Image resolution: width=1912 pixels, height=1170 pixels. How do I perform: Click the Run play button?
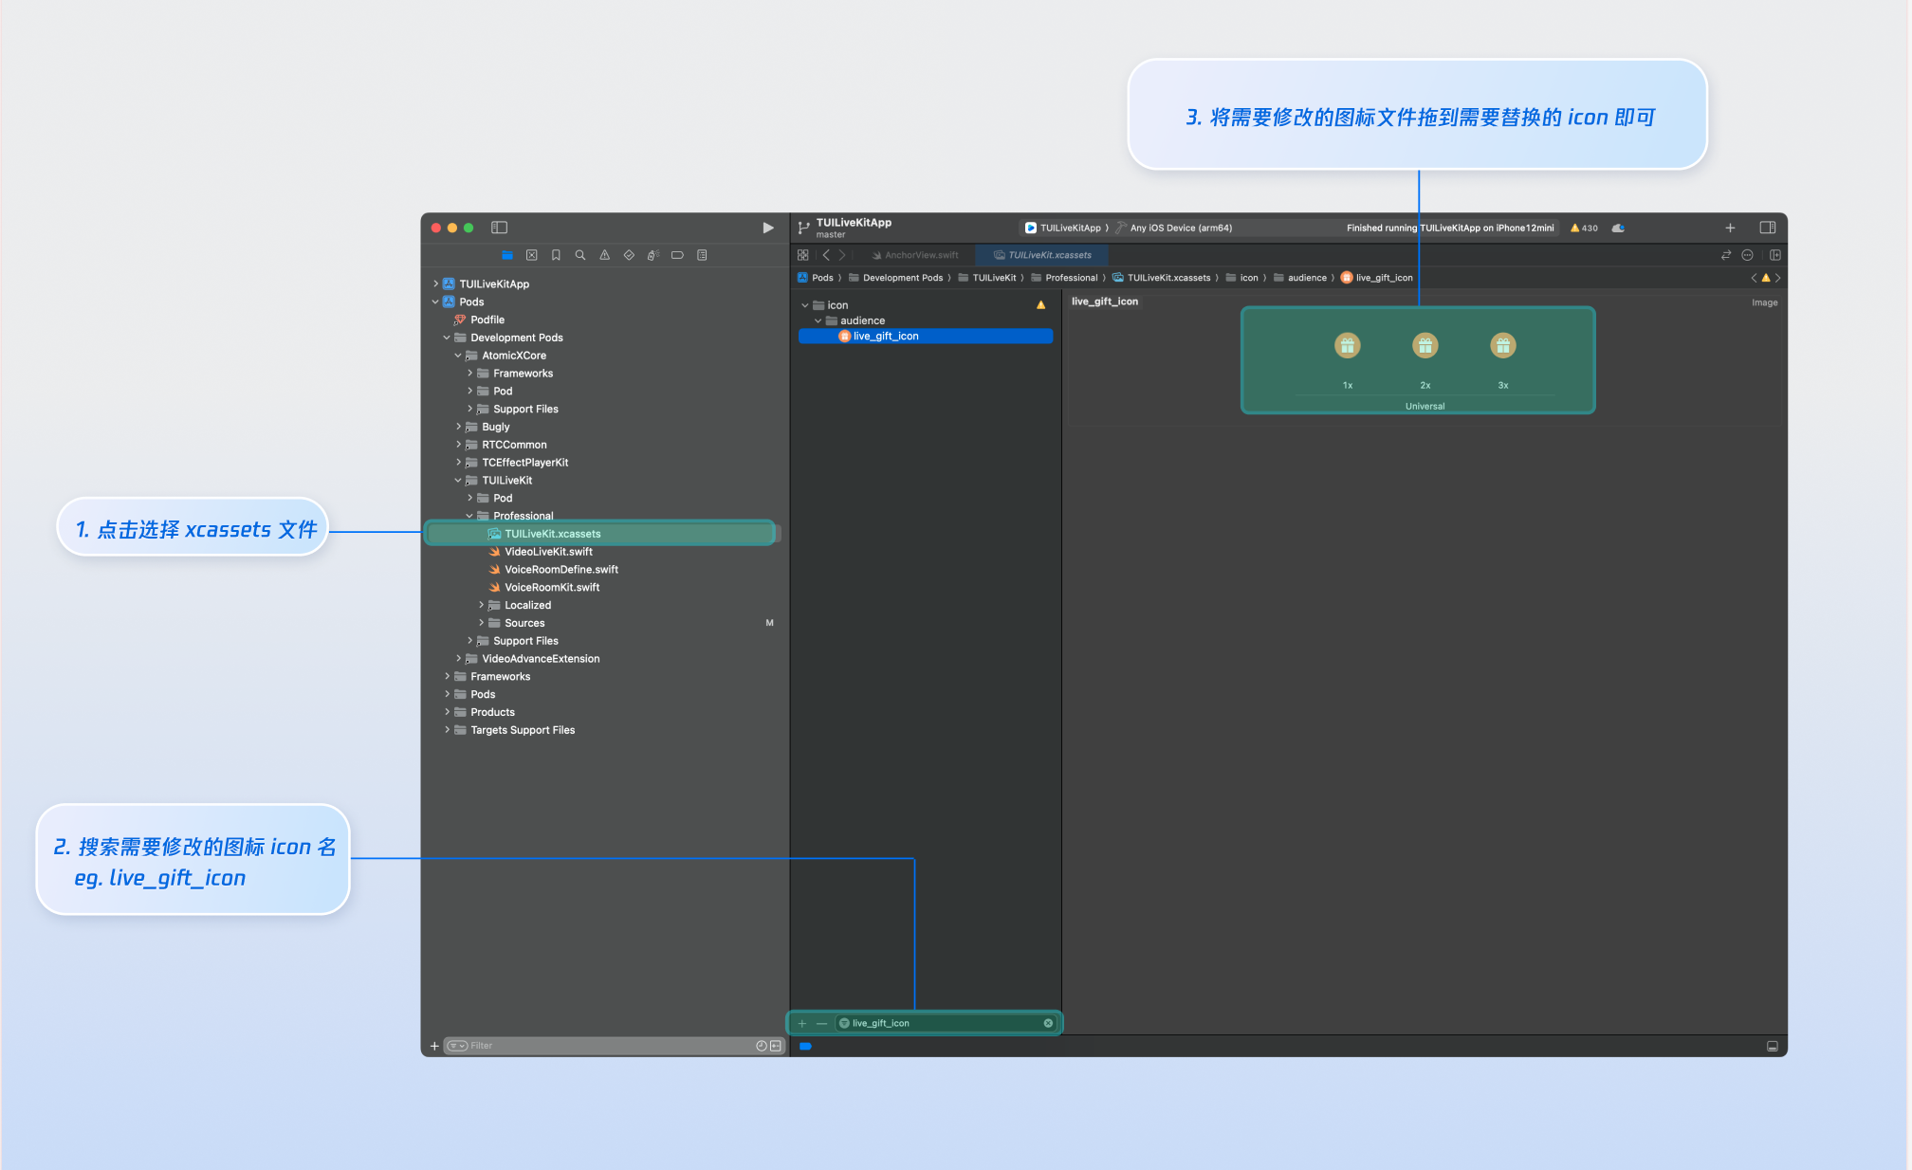[767, 228]
